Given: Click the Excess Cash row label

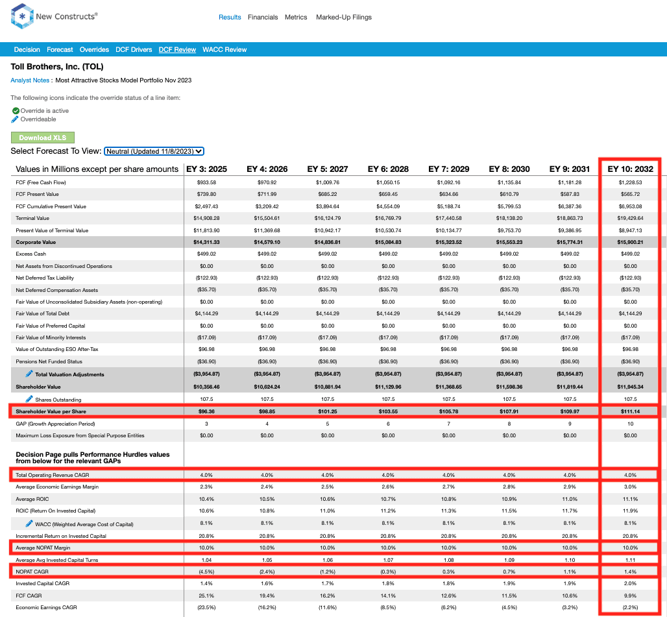Looking at the screenshot, I should pos(30,254).
